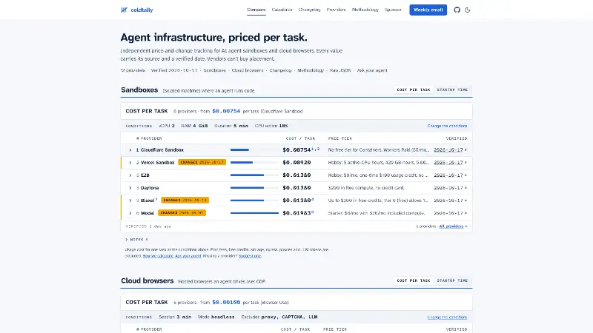Image resolution: width=593 pixels, height=333 pixels.
Task: Click the Weekly email button
Action: (x=428, y=10)
